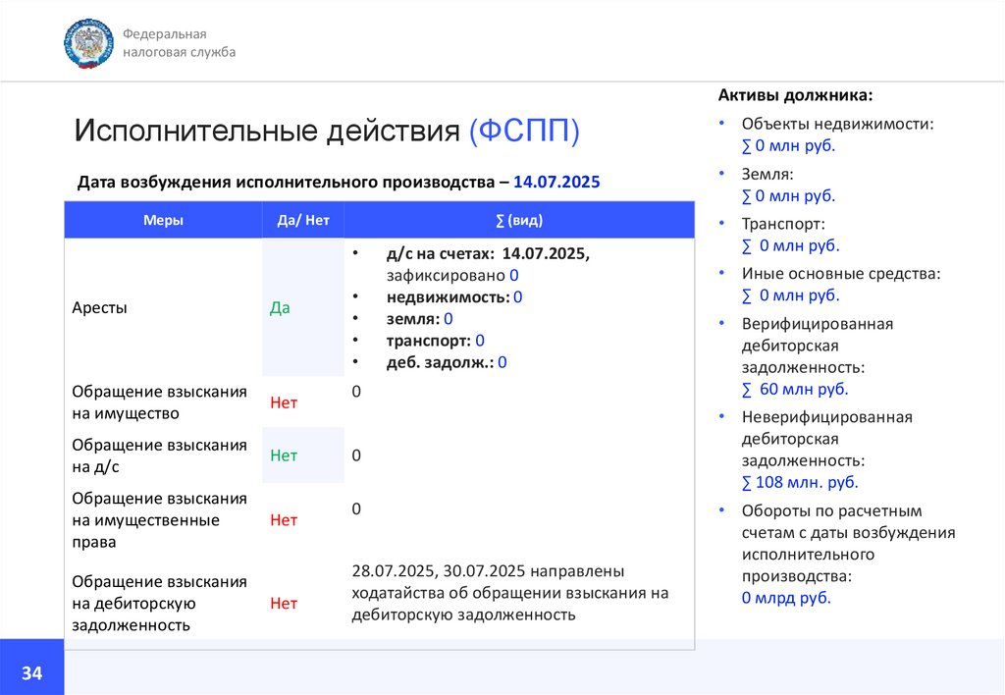This screenshot has width=1005, height=695.
Task: Click 'Иные основные средства:' list item
Action: pos(841,274)
